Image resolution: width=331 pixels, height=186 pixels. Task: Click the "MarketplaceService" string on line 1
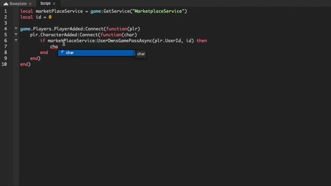click(158, 11)
